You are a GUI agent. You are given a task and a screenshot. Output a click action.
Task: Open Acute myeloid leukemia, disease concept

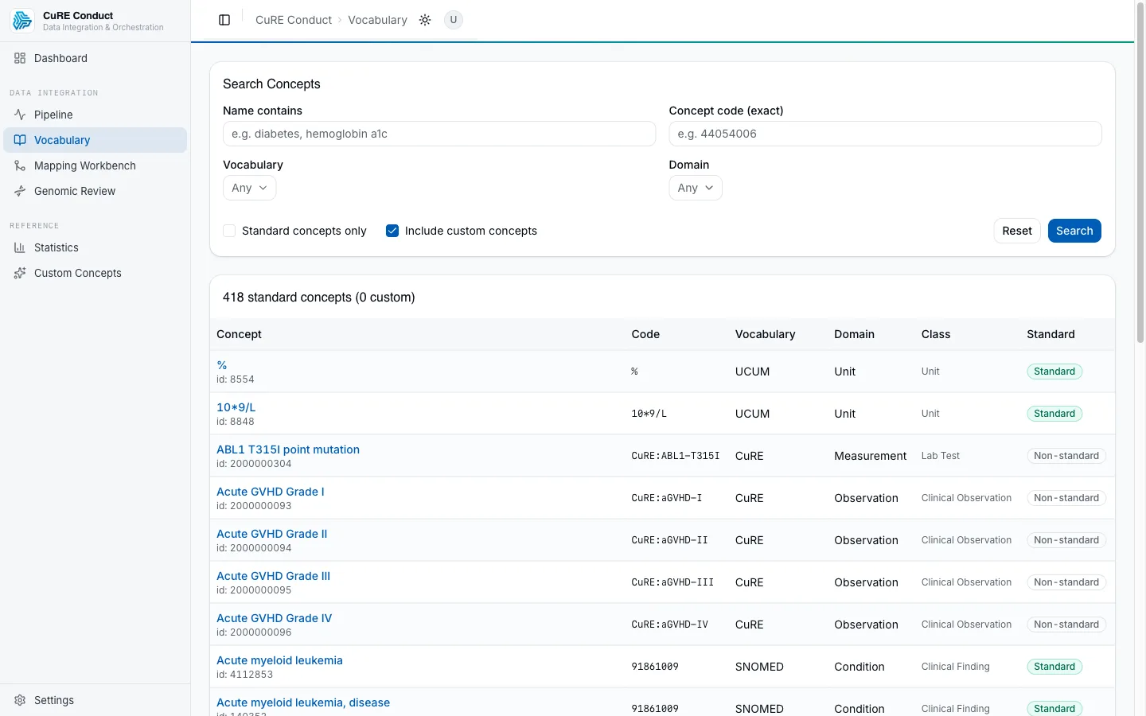303,702
